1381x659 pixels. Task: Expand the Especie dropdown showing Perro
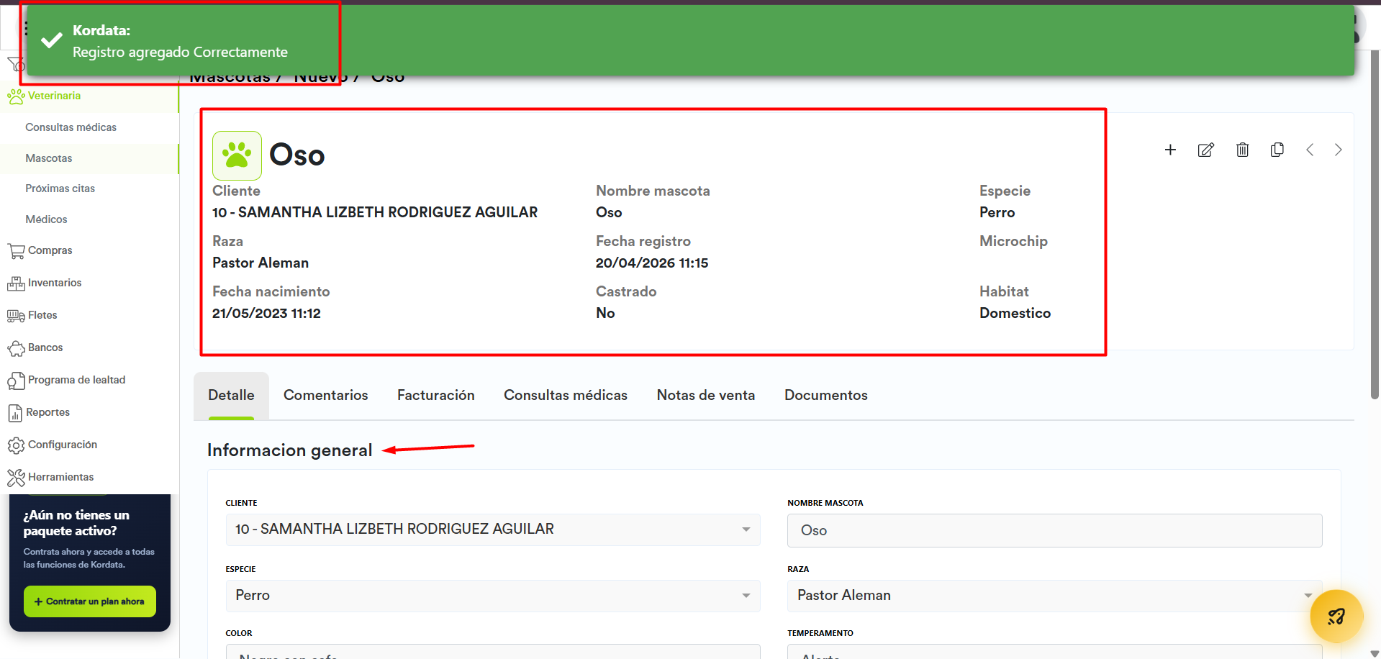[492, 596]
